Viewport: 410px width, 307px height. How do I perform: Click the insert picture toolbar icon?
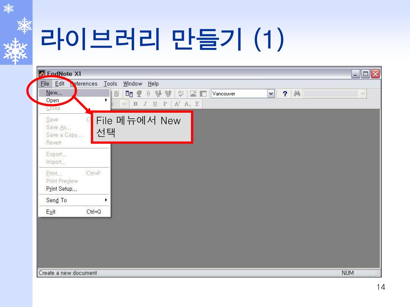click(x=193, y=94)
